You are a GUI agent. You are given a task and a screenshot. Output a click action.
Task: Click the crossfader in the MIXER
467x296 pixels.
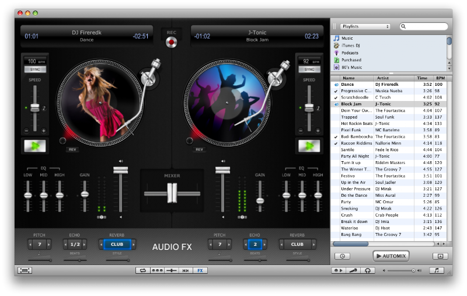click(172, 193)
